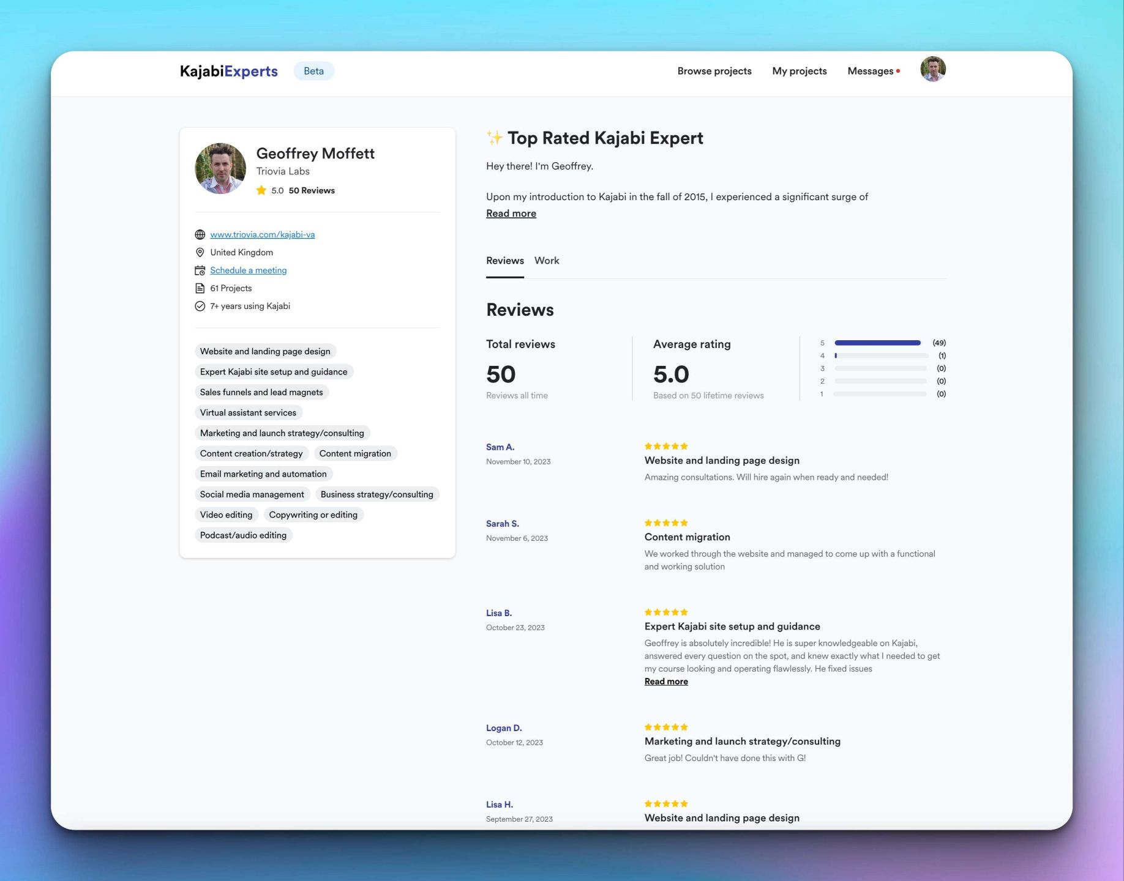Click the sparkle icon before Top Rated Kajabi Expert
The height and width of the screenshot is (881, 1124).
point(493,138)
